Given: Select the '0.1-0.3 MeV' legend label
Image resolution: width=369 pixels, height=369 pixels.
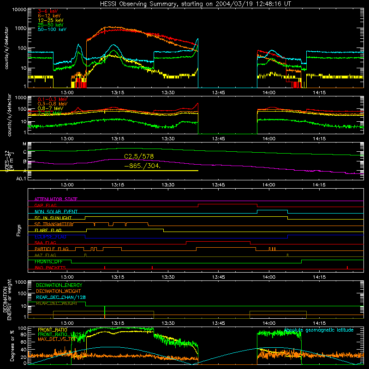Looking at the screenshot, I should 53,99.
